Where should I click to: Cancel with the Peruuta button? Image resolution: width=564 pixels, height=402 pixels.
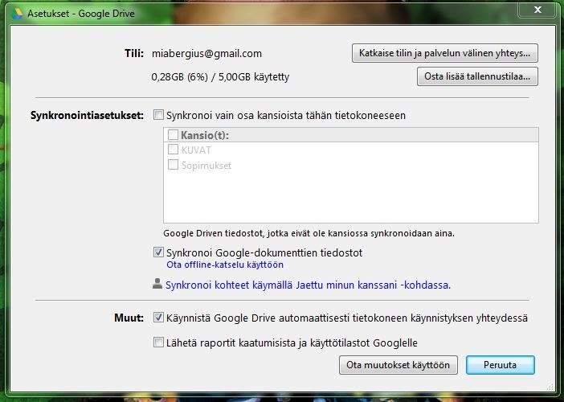pos(500,365)
